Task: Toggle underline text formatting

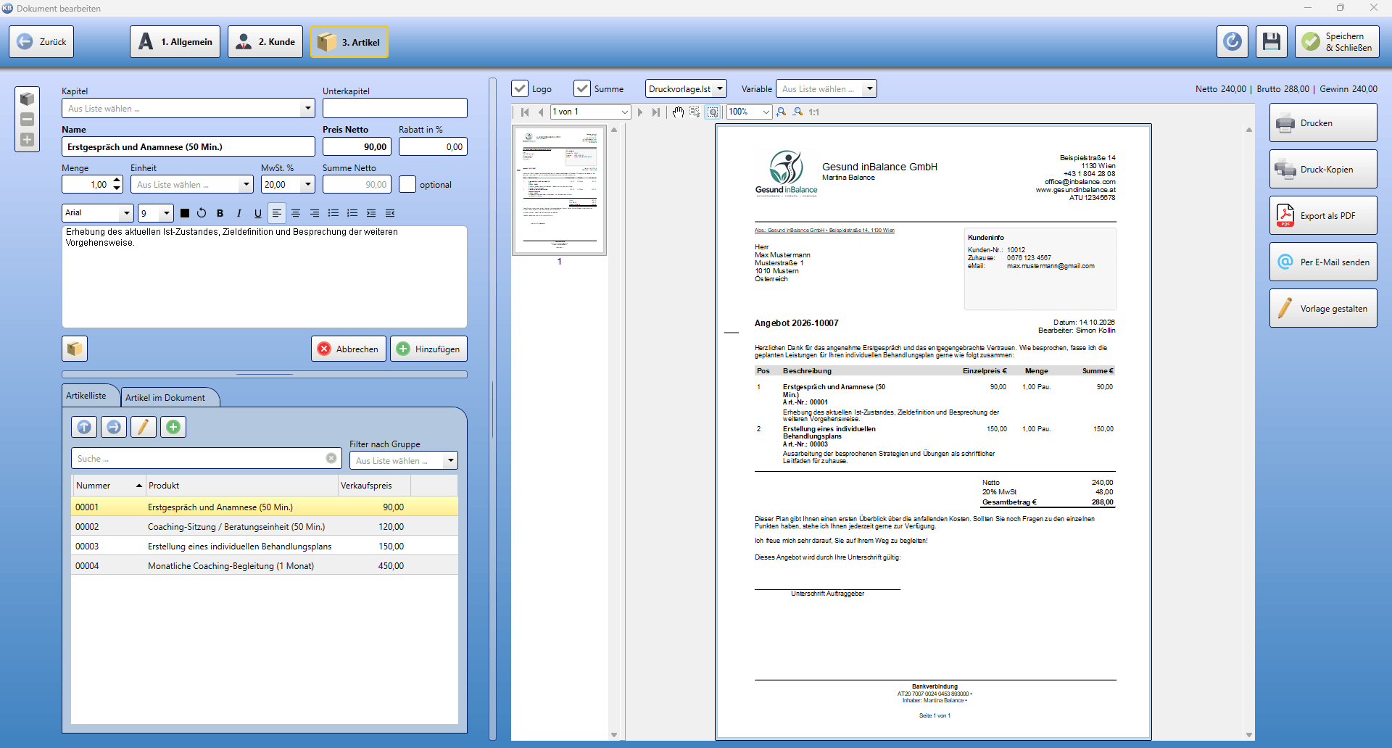Action: tap(257, 213)
